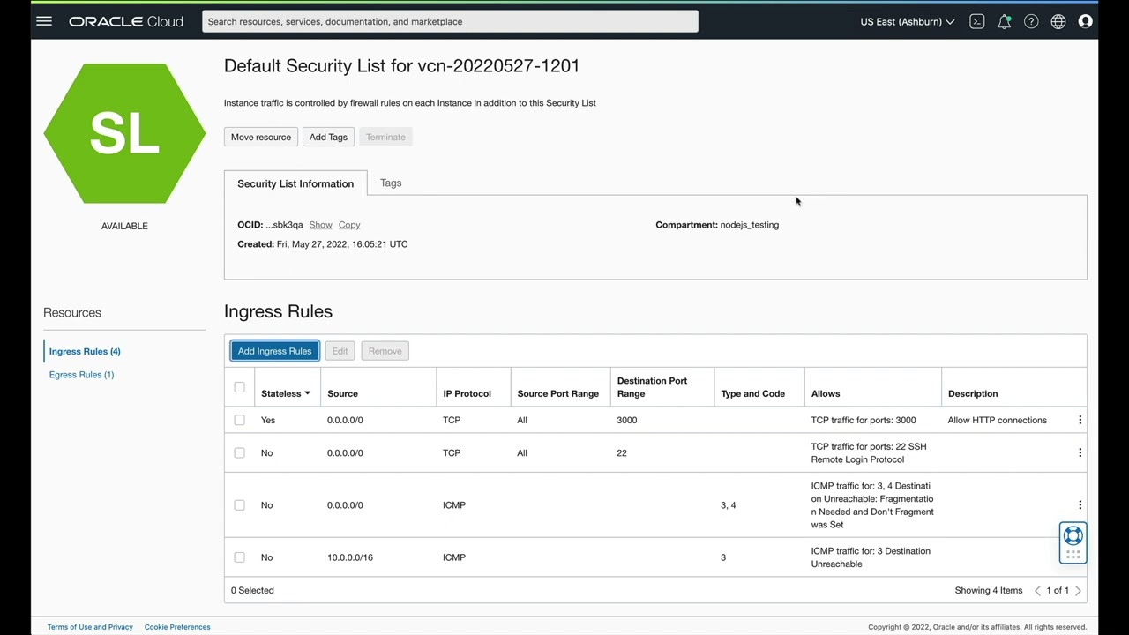Screen dimensions: 1129x635
Task: Click the Add Ingress Rules button
Action: point(274,351)
